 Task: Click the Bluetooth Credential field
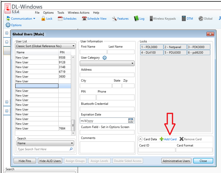[x=107, y=109]
